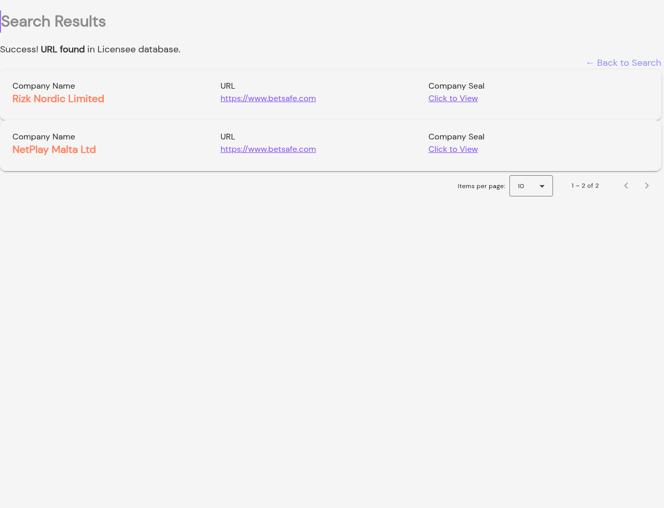664x508 pixels.
Task: View company seal for NetPlay Malta Ltd
Action: tap(453, 149)
